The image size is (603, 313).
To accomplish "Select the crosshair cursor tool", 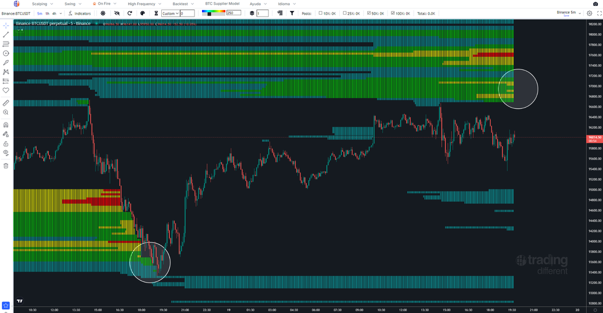I will [x=6, y=25].
